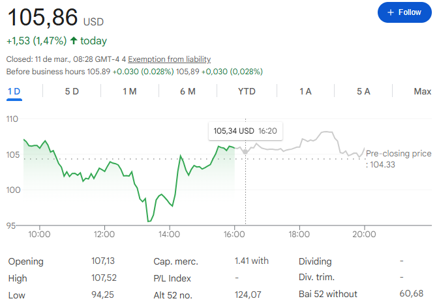Screen dimensions: 439x303
Task: Click the grey hover dot on the chart line
Action: pos(245,151)
